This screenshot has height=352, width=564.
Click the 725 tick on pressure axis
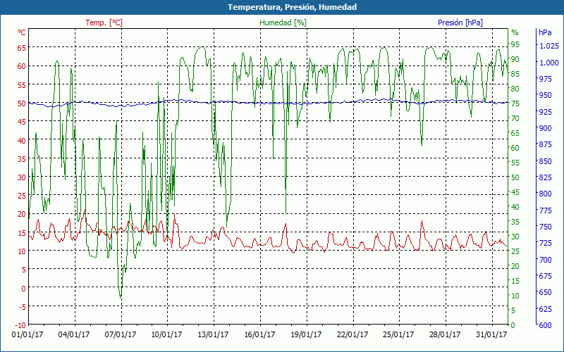click(545, 243)
